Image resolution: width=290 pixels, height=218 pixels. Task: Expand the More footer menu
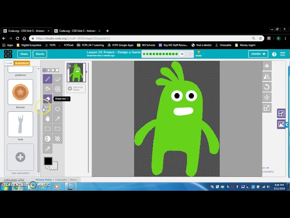73,180
